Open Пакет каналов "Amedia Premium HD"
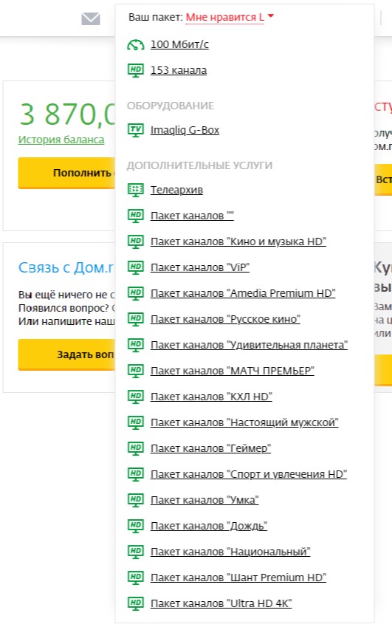Viewport: 392px width, 627px height. click(x=243, y=293)
